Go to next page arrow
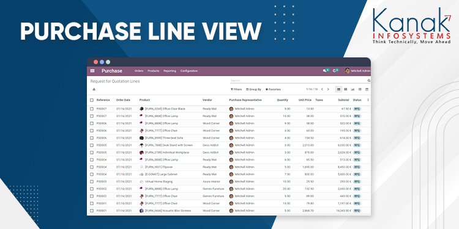 (328, 89)
